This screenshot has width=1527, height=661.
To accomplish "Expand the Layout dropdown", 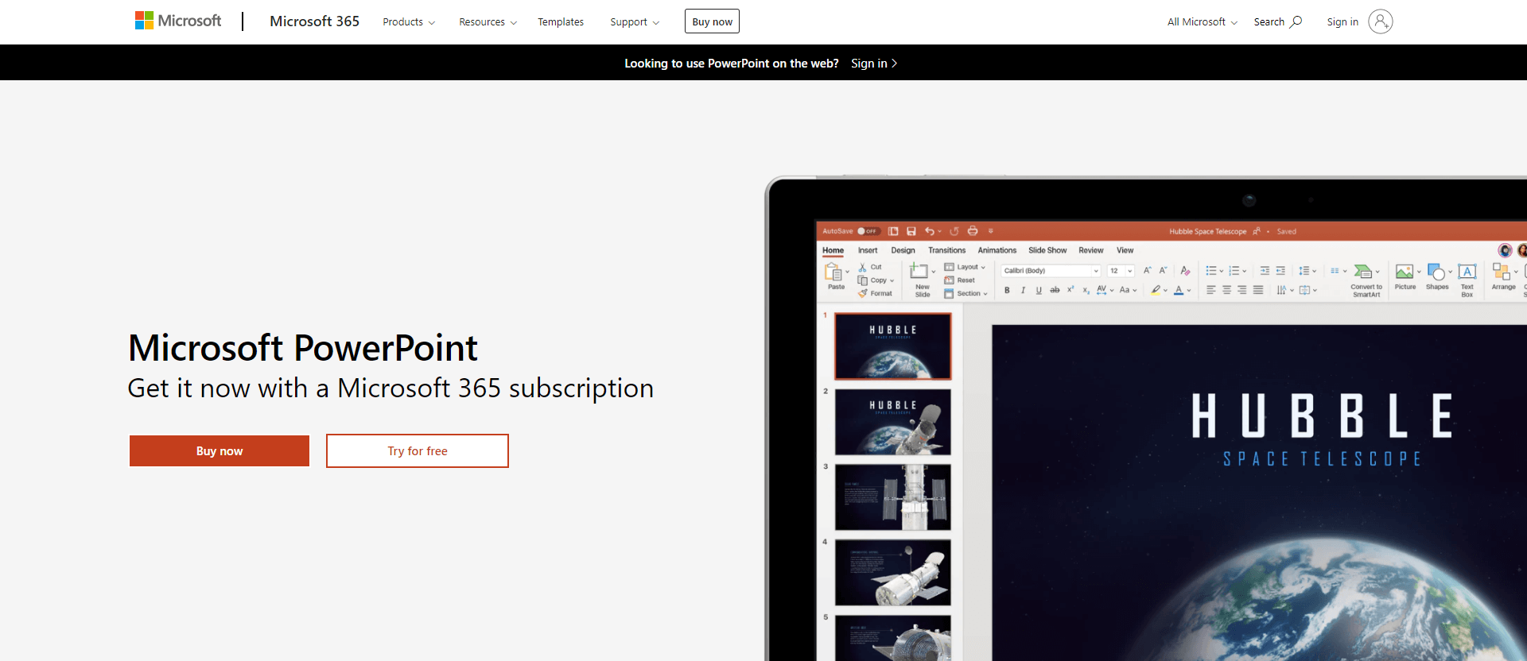I will (x=965, y=267).
